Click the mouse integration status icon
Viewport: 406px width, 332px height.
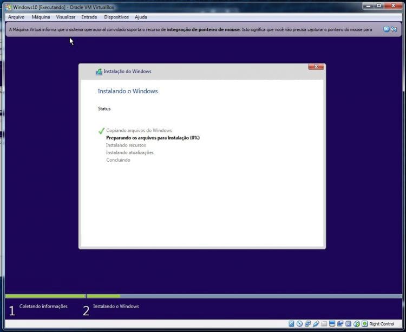point(356,324)
